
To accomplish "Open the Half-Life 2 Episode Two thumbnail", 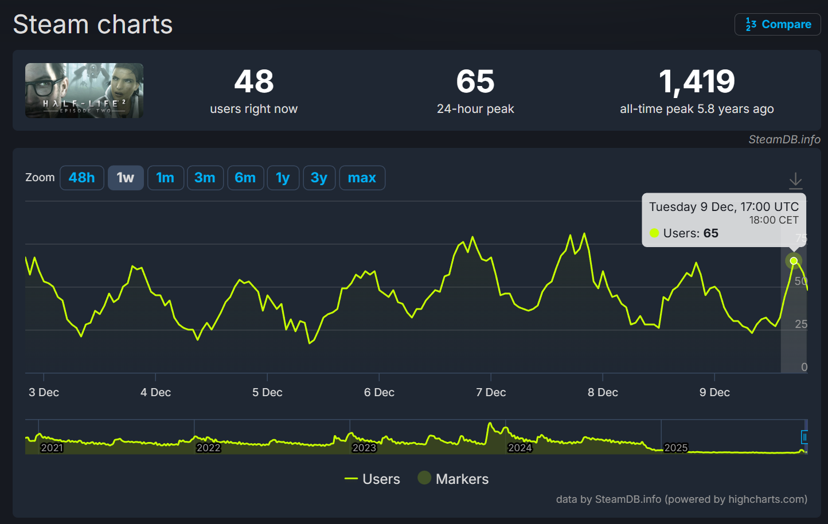I will pyautogui.click(x=84, y=91).
